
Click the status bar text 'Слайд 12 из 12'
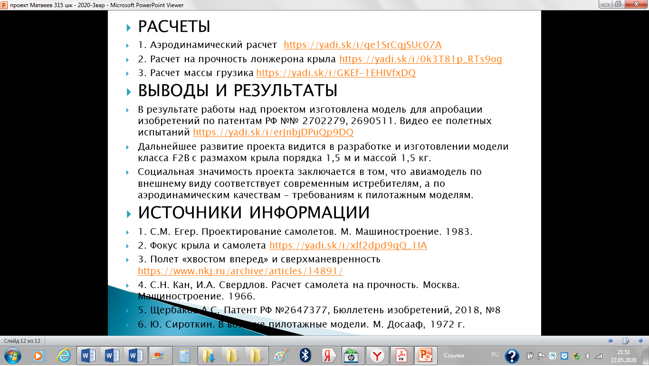22,341
